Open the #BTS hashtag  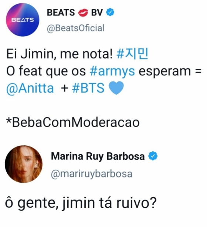(x=88, y=88)
